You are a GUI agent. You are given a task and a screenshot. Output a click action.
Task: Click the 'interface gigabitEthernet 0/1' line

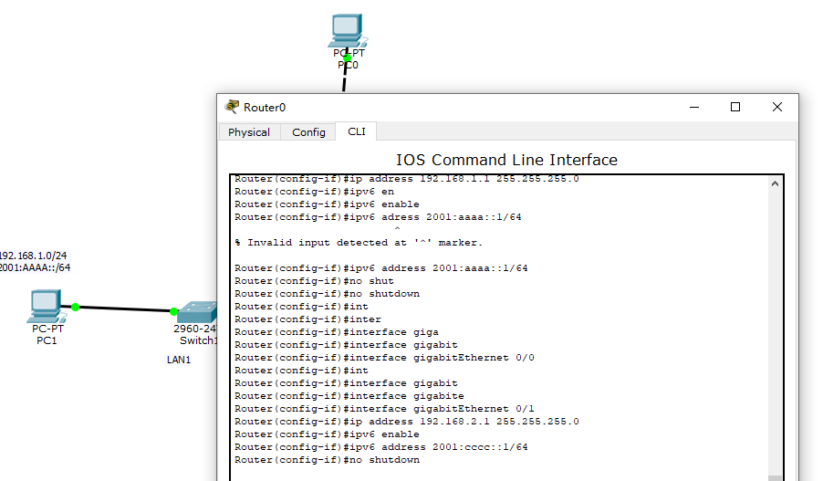(x=384, y=409)
